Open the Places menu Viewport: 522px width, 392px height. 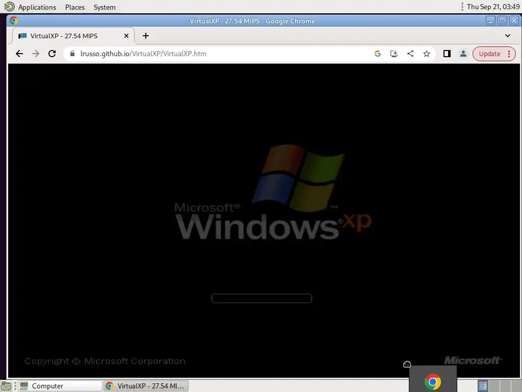75,7
